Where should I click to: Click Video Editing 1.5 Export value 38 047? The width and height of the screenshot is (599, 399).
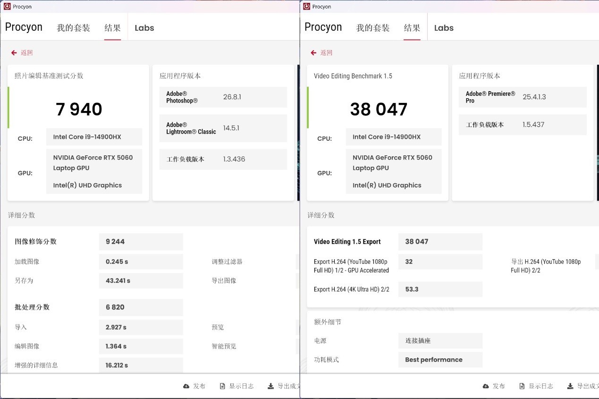point(440,242)
